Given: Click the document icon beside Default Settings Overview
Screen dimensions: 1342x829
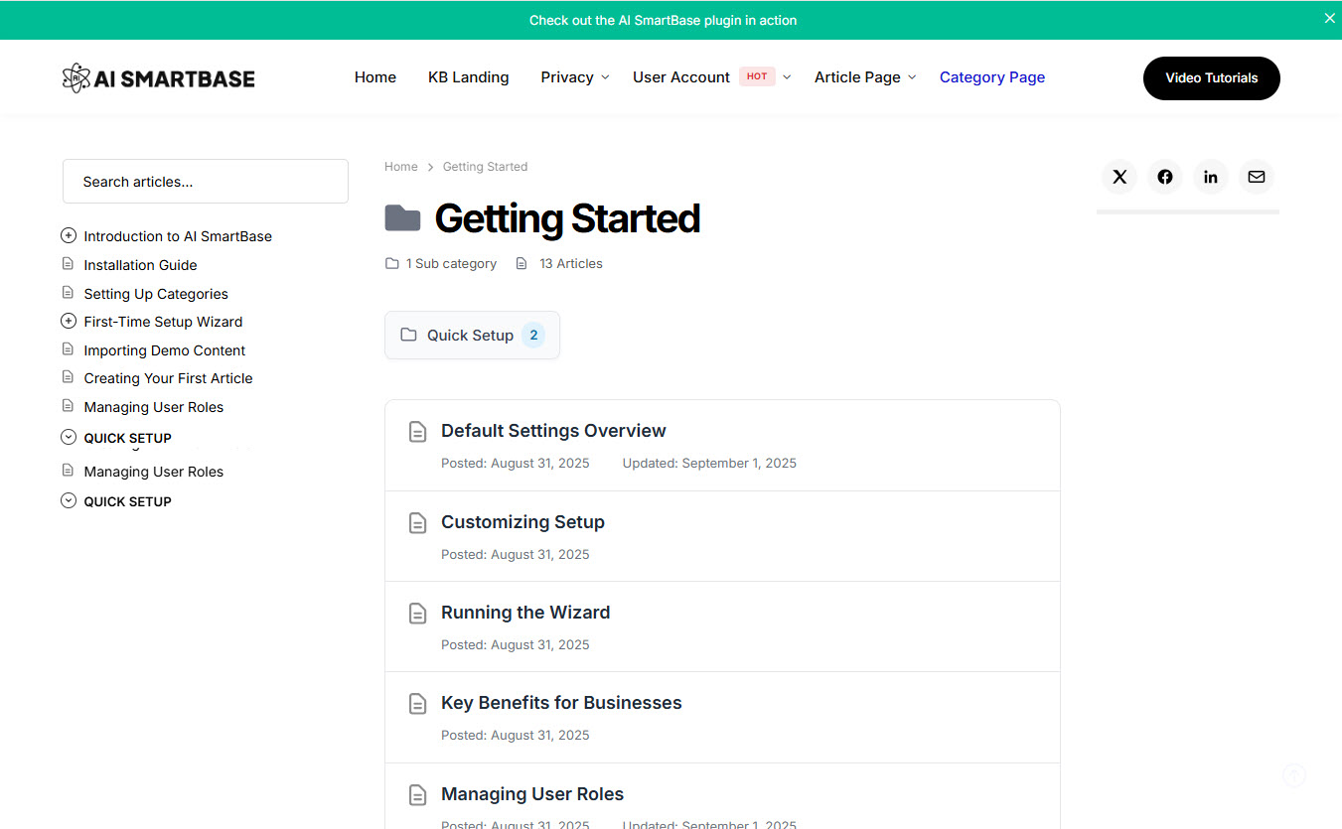Looking at the screenshot, I should pos(418,432).
